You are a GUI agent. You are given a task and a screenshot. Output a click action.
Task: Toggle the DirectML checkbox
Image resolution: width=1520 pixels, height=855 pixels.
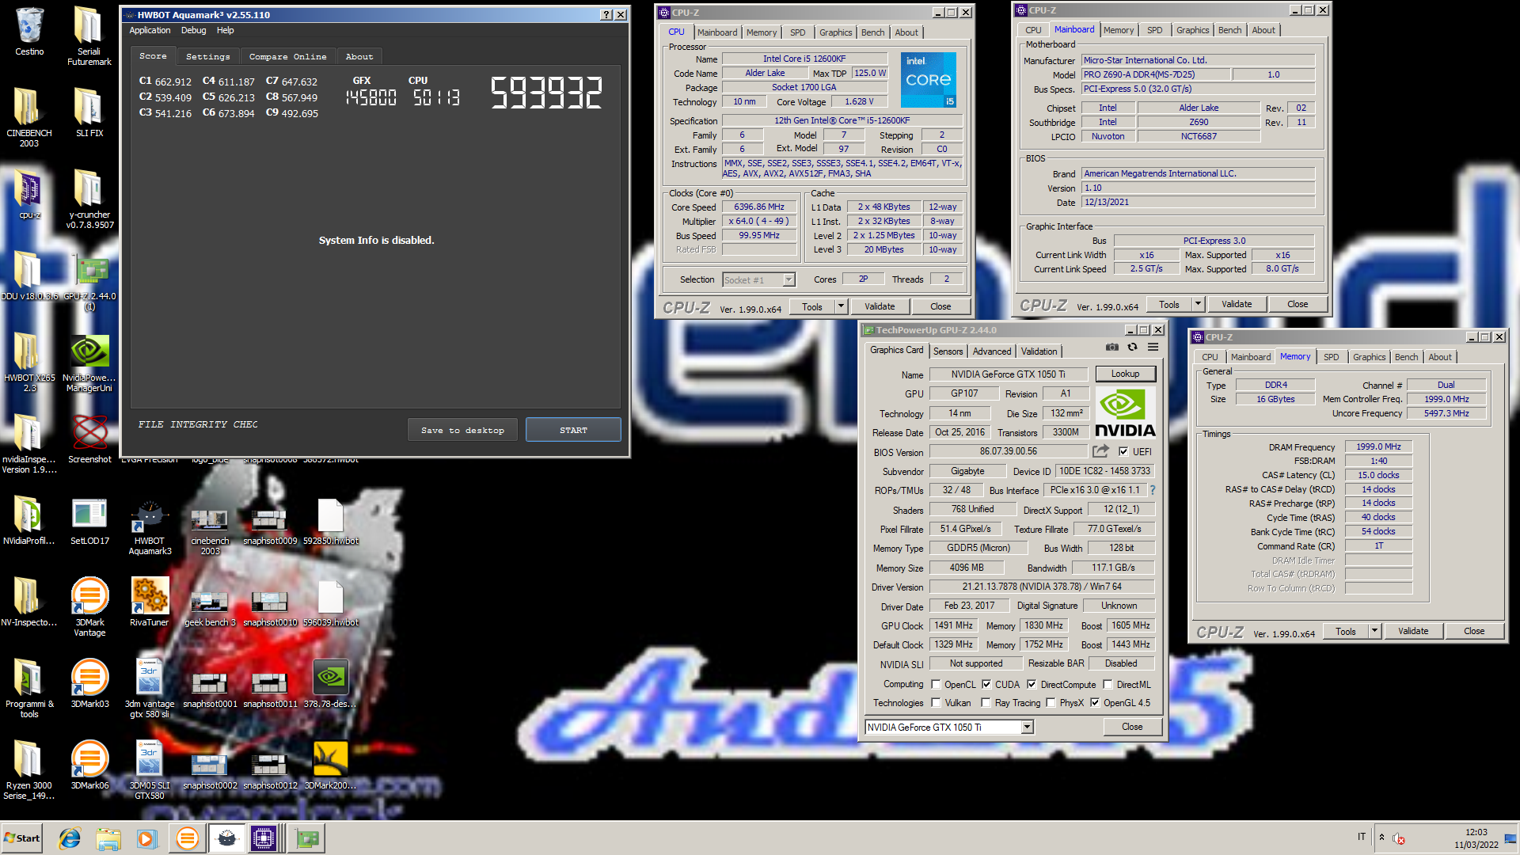1108,684
